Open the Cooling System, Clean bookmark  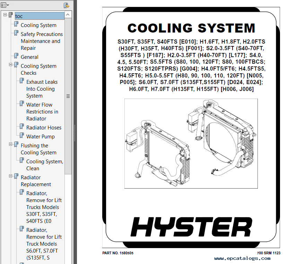pyautogui.click(x=45, y=165)
